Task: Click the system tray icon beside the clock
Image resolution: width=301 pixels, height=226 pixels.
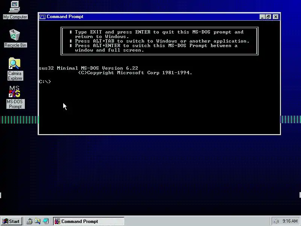Action: pyautogui.click(x=276, y=221)
